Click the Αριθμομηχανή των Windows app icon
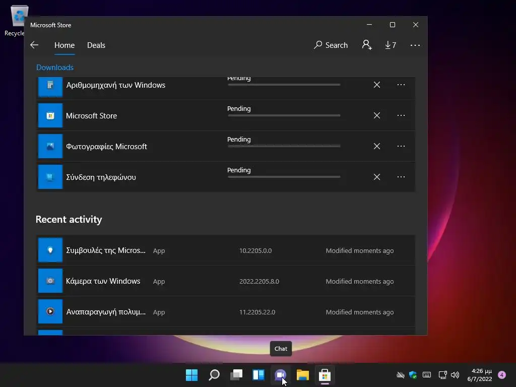The height and width of the screenshot is (387, 516). (50, 86)
